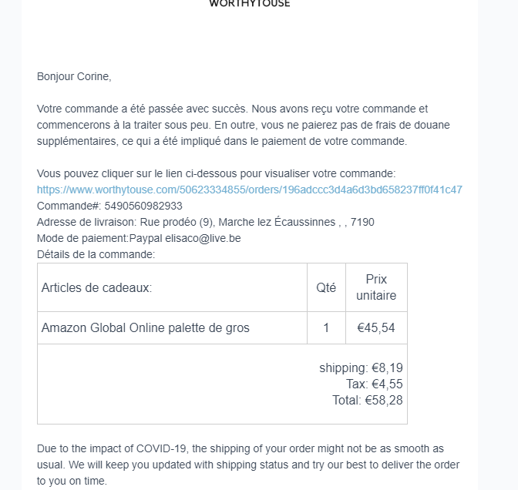518x490 pixels.
Task: Select the "Qté" column header
Action: (x=326, y=287)
